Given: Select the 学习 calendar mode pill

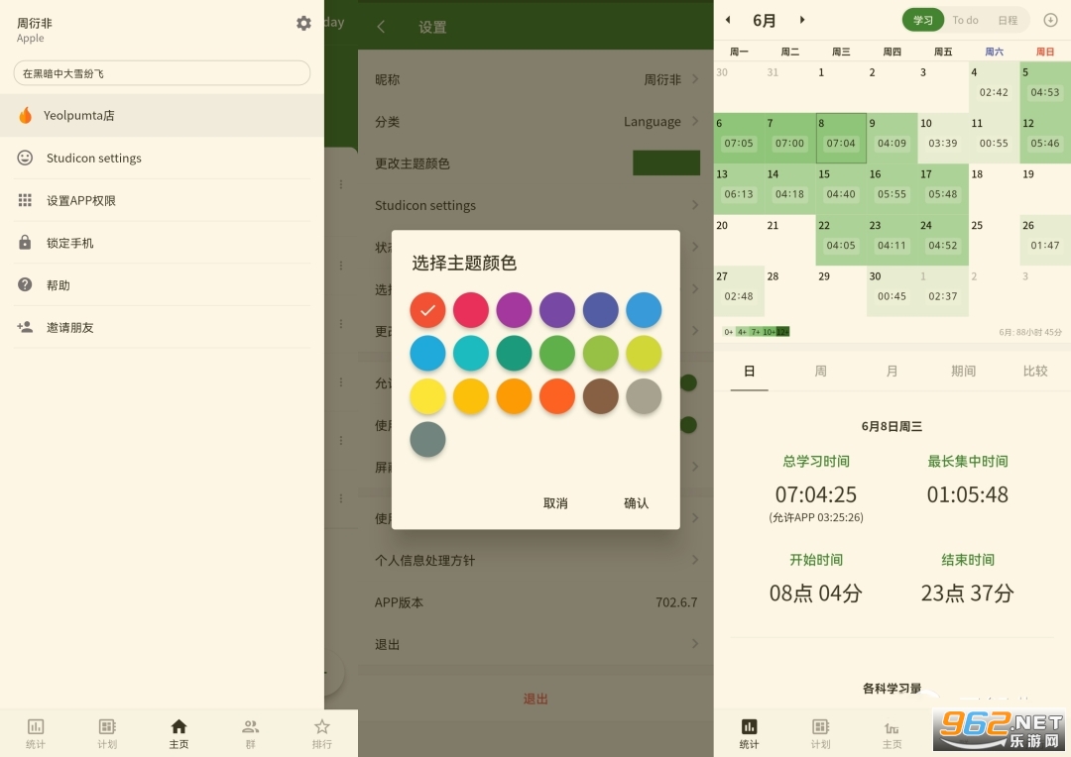Looking at the screenshot, I should tap(923, 20).
